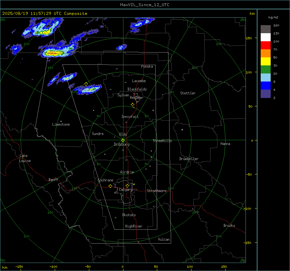The height and width of the screenshot is (271, 290).
Task: Click the yellow V marker northeast of Calgary
Action: [134, 184]
